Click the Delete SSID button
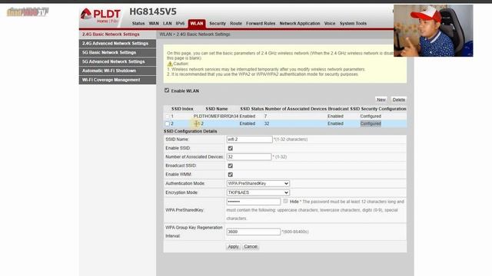The height and width of the screenshot is (276, 492). coord(398,100)
